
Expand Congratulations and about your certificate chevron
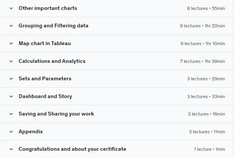click(x=11, y=149)
